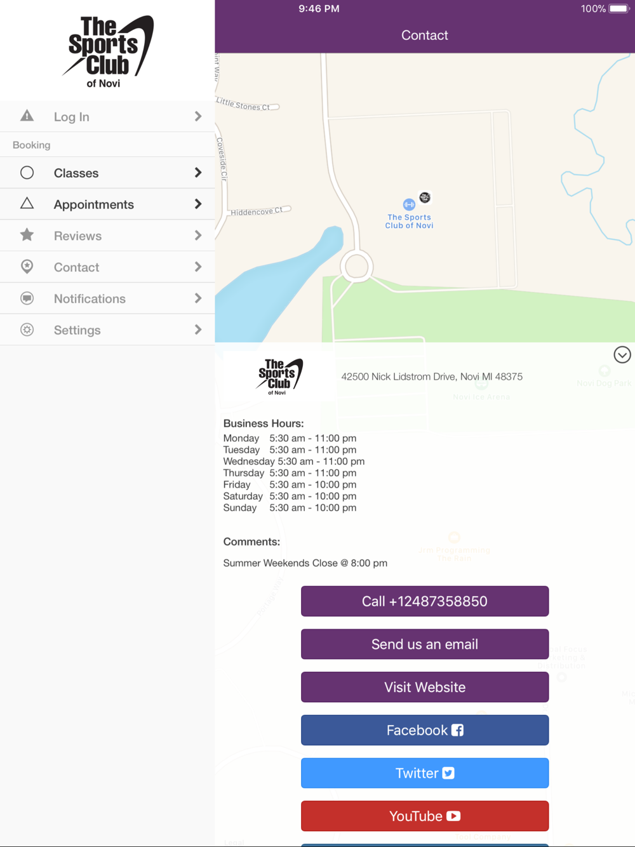Expand the Settings row chevron
The height and width of the screenshot is (847, 635).
(x=198, y=330)
